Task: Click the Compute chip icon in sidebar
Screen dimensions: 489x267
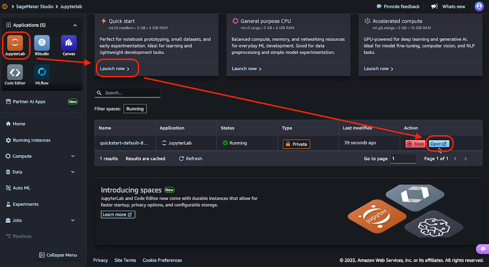Action: tap(8, 156)
